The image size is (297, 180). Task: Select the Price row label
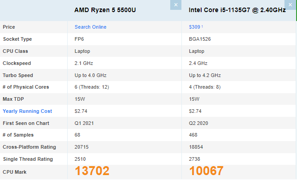point(9,27)
